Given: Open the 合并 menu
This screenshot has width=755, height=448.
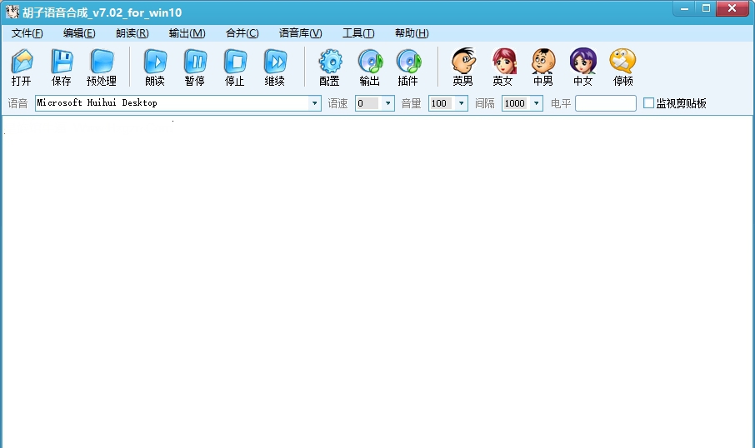Looking at the screenshot, I should coord(242,33).
